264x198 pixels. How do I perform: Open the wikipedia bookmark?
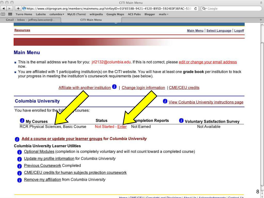click(96, 14)
